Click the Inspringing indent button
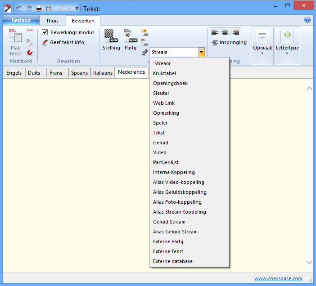This screenshot has height=286, width=316. pyautogui.click(x=229, y=42)
